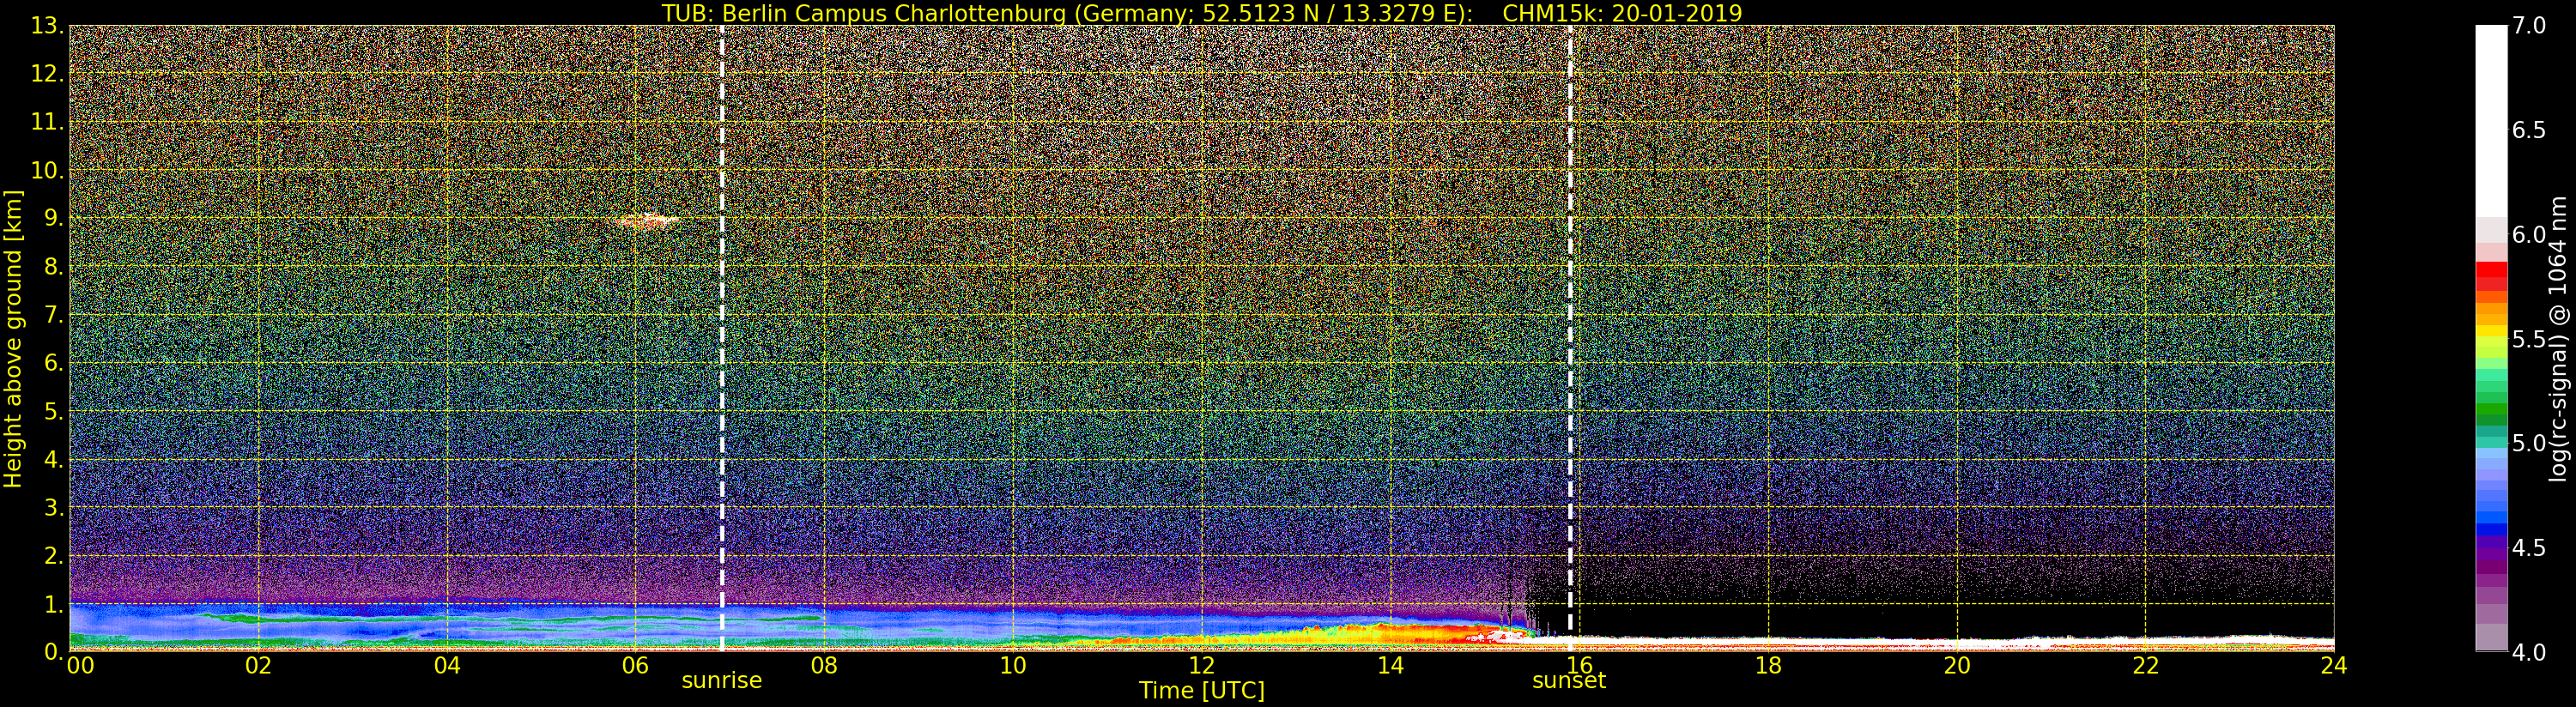The image size is (2576, 707).
Task: Select the '13.' tick on the height axis
Action: tap(47, 26)
